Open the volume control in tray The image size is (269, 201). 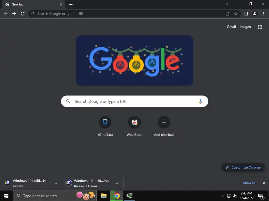pyautogui.click(x=235, y=196)
